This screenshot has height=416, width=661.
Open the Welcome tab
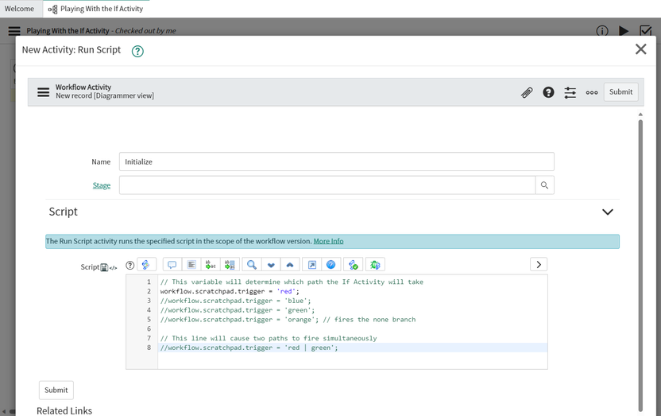point(19,9)
